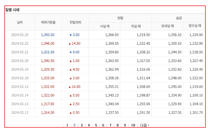Select the date 2024.03.18
Screen dimensions: 208x130
click(x=20, y=78)
